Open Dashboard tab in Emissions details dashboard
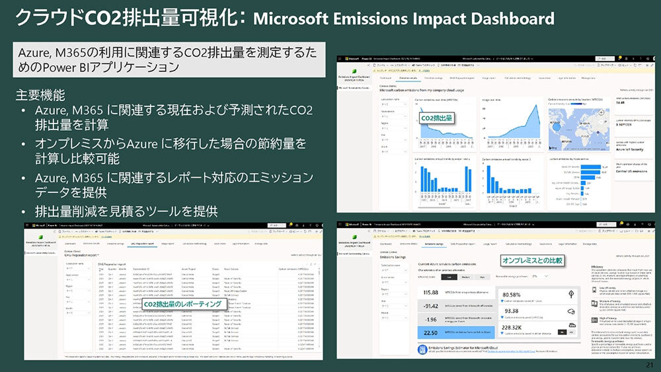 pos(386,78)
